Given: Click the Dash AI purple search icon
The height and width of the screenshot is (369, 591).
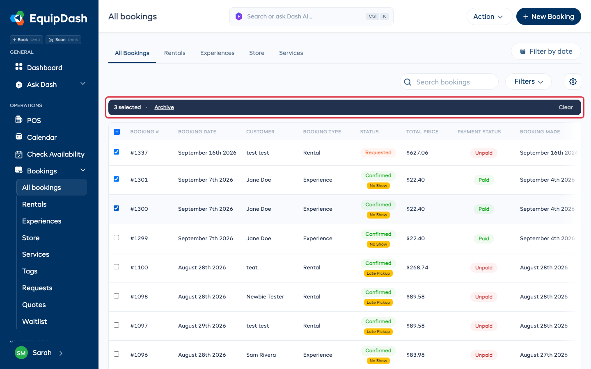Looking at the screenshot, I should point(239,16).
